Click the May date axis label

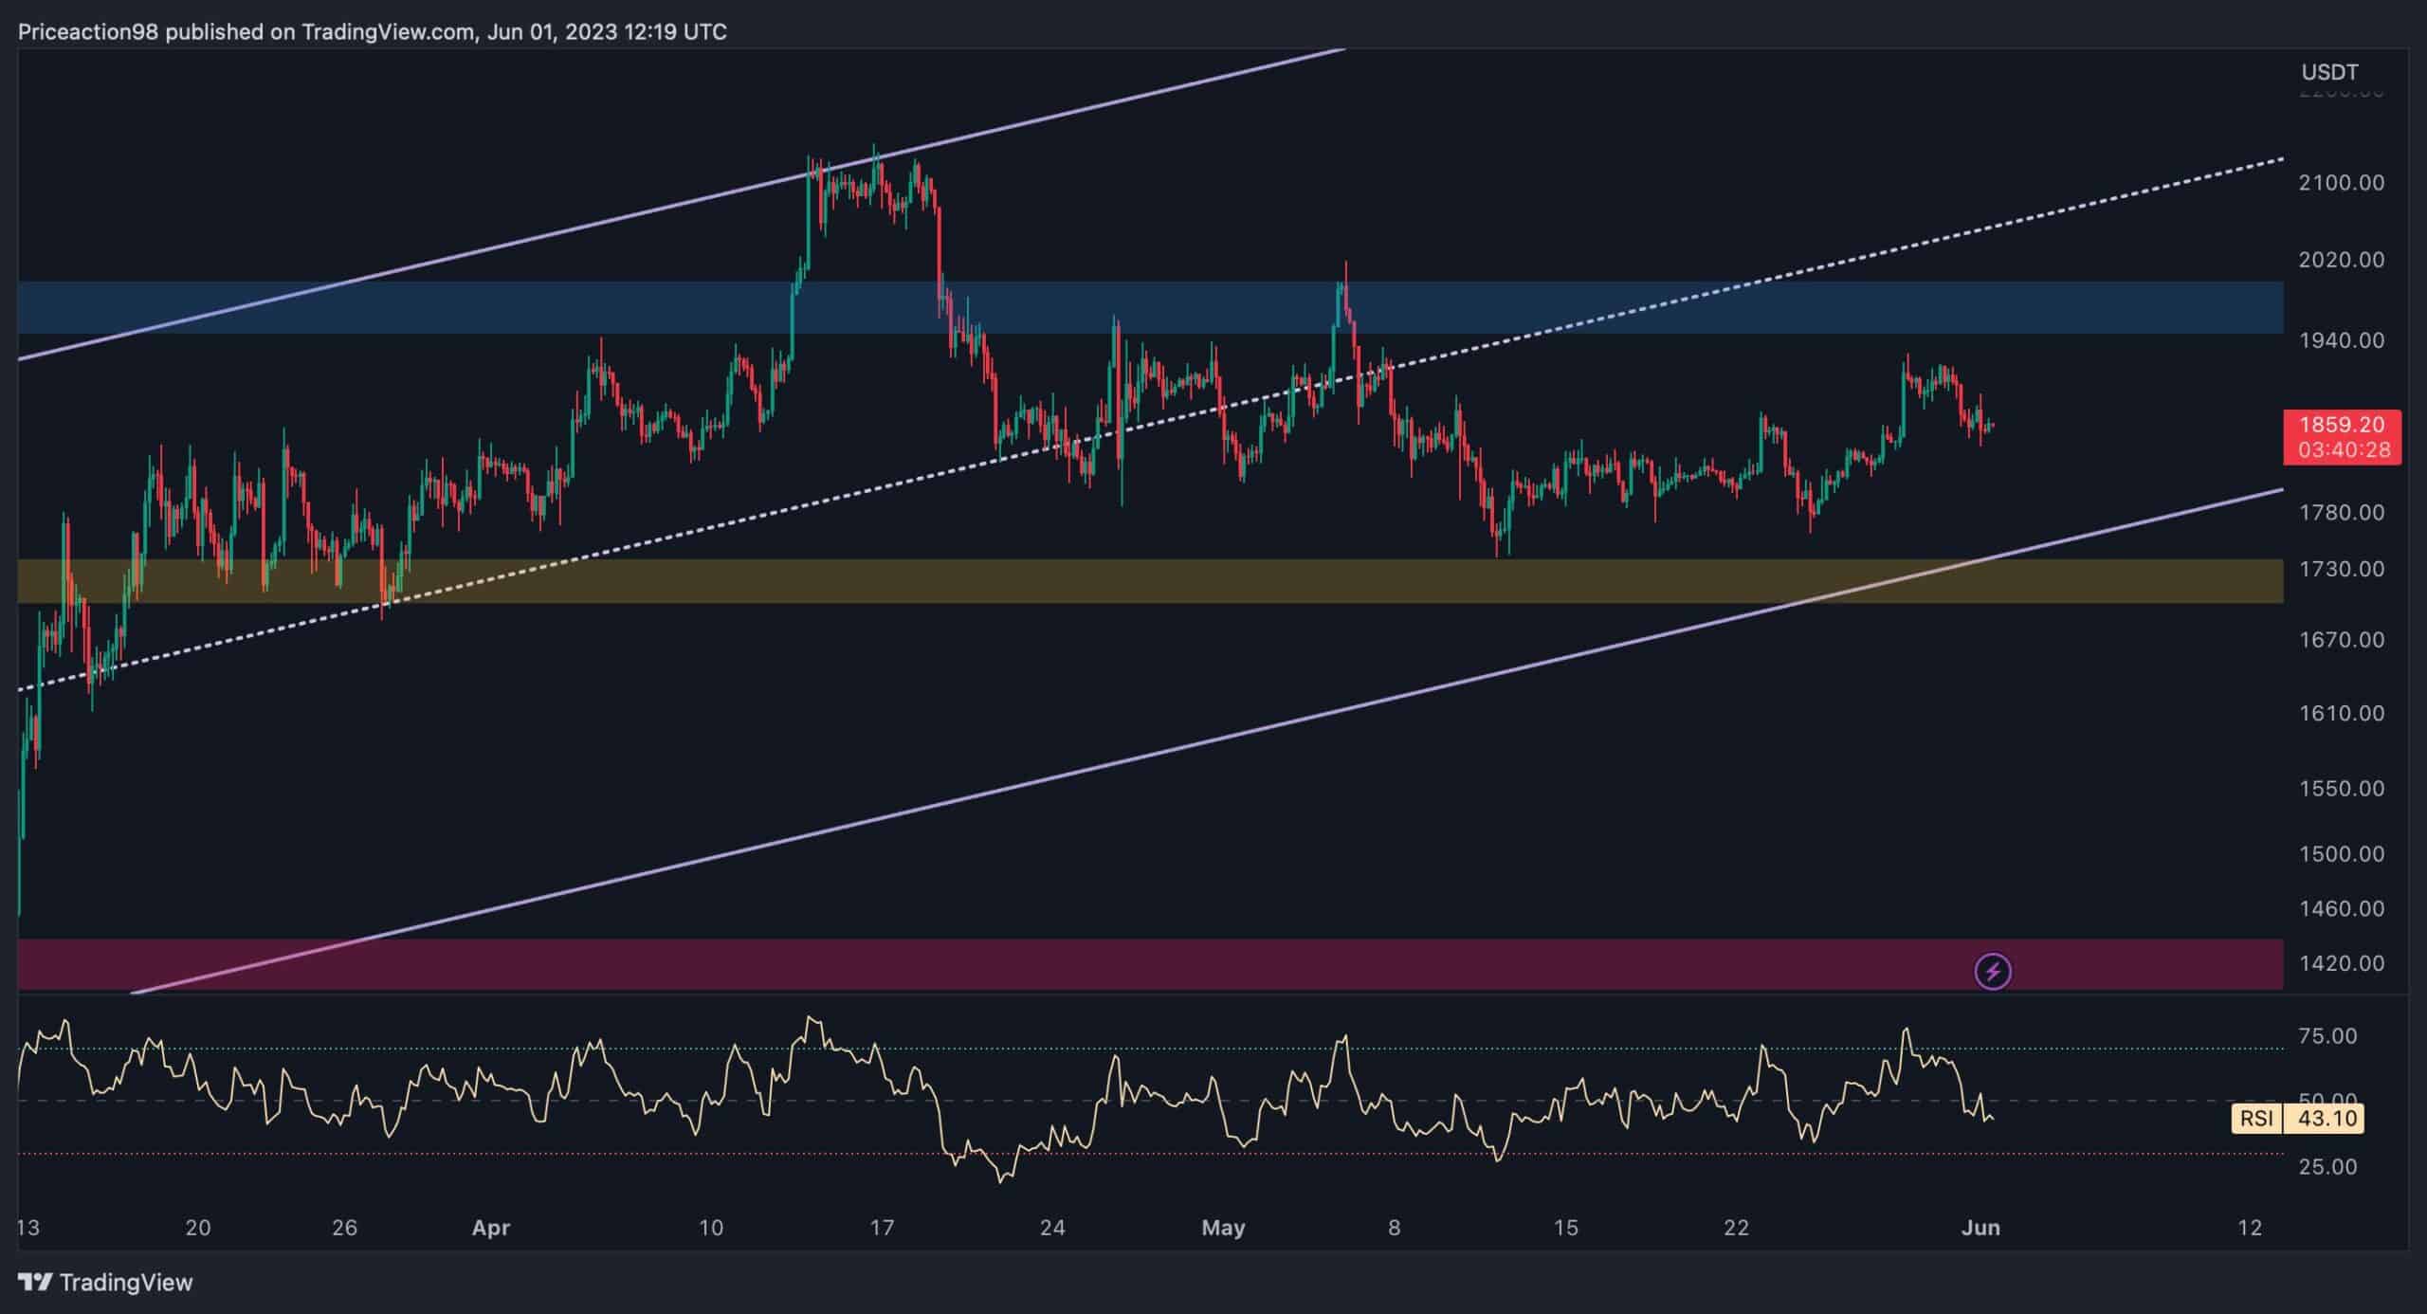(x=1223, y=1228)
